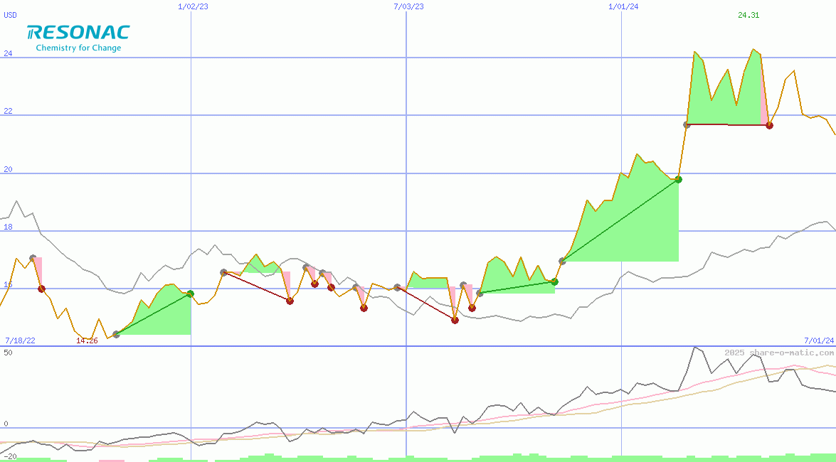This screenshot has width=836, height=462.
Task: Click gray marker starting the long rally before 1/01/24
Action: point(562,261)
